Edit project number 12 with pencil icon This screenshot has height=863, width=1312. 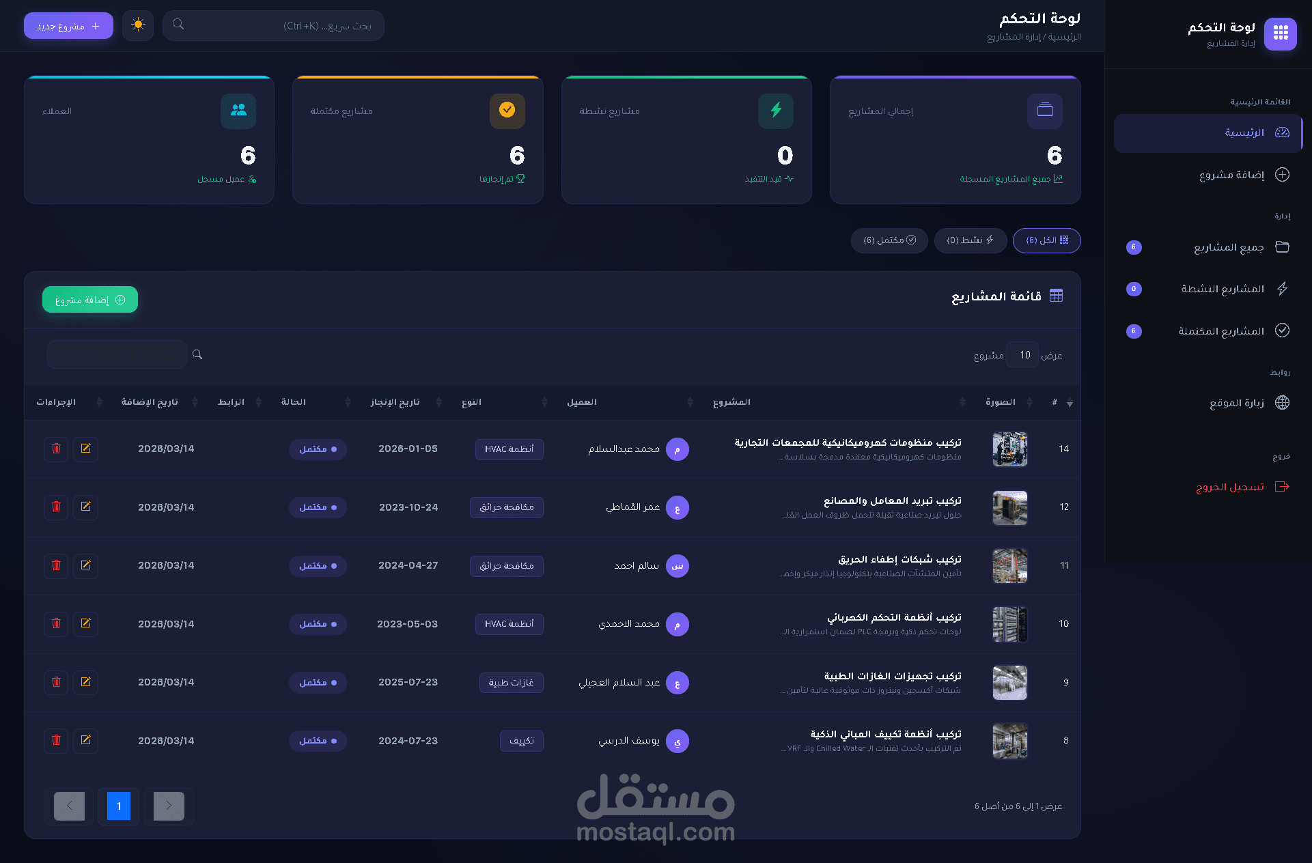pos(86,507)
